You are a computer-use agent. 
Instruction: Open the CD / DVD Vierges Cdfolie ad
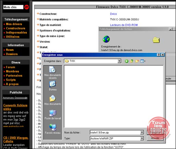click(x=16, y=139)
